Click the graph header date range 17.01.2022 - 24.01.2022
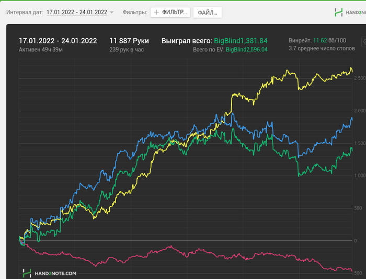Viewport: 366px width, 279px height. point(58,41)
